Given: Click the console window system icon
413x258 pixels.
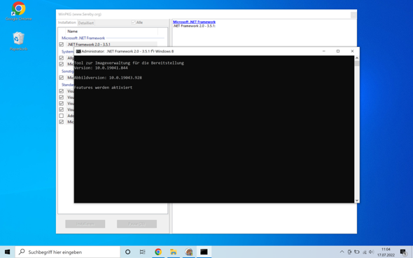Looking at the screenshot, I should point(78,51).
